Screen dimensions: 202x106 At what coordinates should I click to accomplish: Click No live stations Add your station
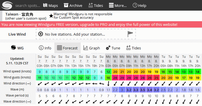point(75,34)
